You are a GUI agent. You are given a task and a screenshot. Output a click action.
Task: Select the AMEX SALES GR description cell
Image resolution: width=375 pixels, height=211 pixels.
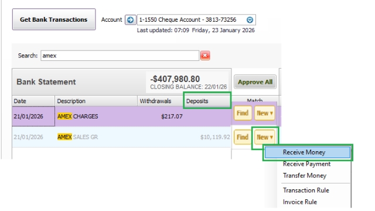click(96, 137)
